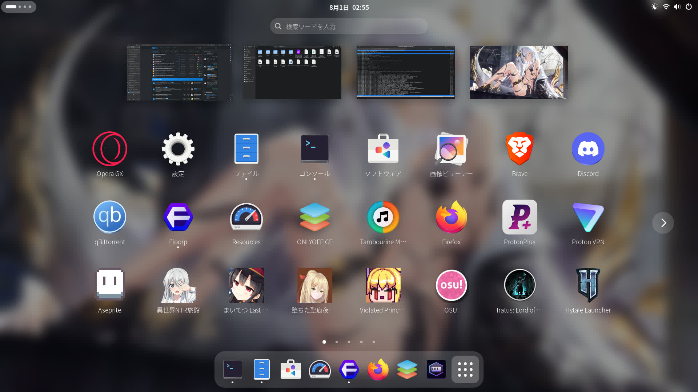Screen dimensions: 698x392
Task: Click the dark memory-chip icon in the dock
Action: pyautogui.click(x=436, y=369)
